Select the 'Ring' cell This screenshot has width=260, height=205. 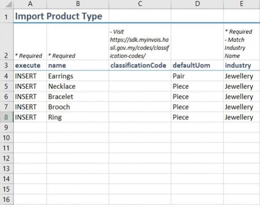click(78, 117)
